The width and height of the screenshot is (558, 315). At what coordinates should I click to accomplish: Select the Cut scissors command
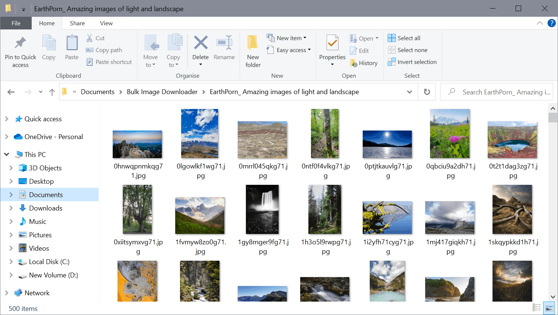(96, 38)
